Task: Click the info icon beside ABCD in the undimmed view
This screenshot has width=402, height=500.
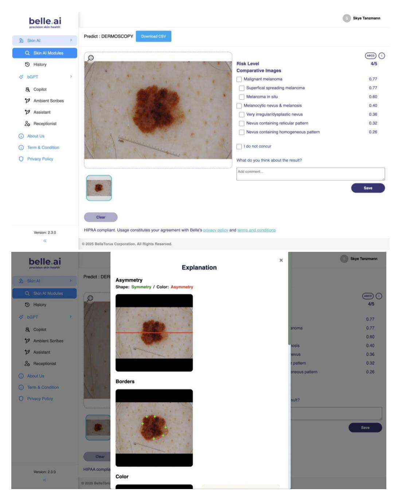Action: point(382,56)
